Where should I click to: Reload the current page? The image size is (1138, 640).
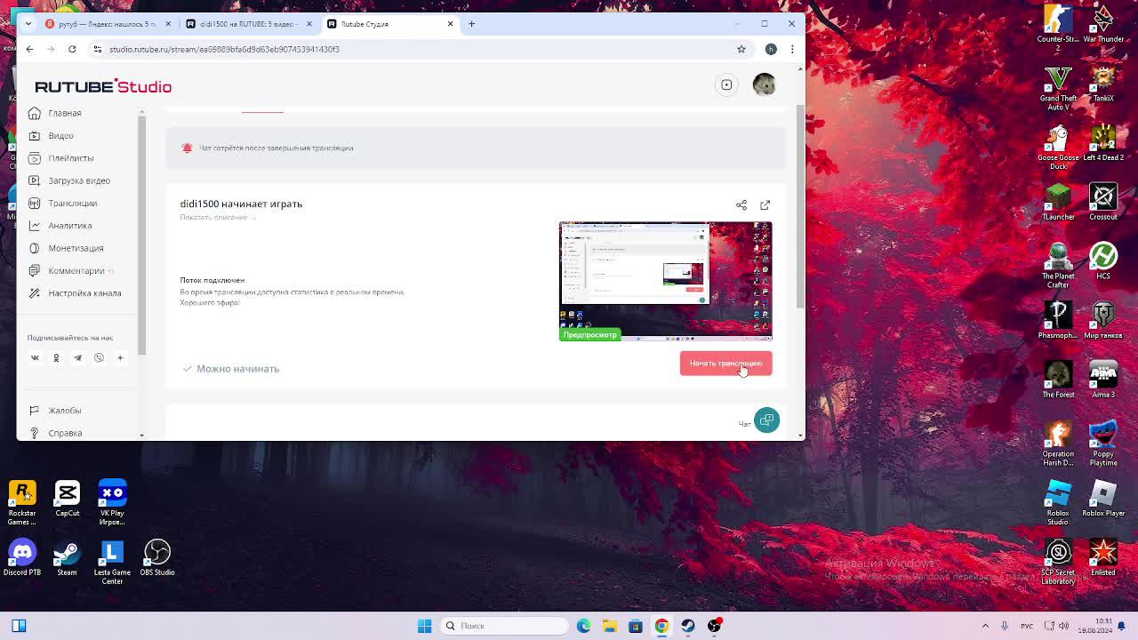(72, 49)
